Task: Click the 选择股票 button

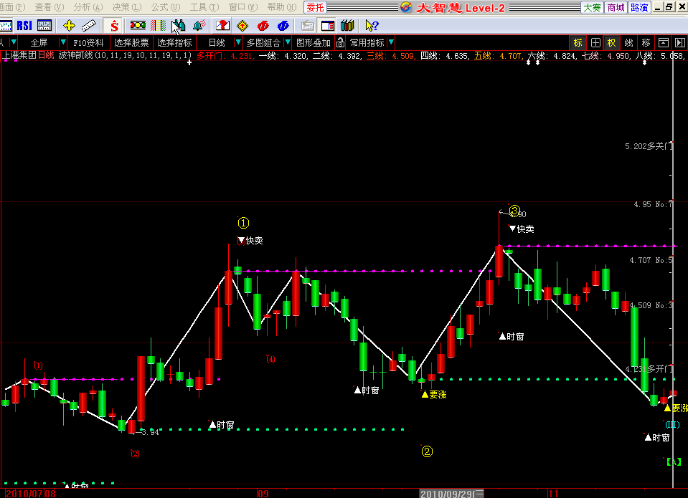Action: 131,42
